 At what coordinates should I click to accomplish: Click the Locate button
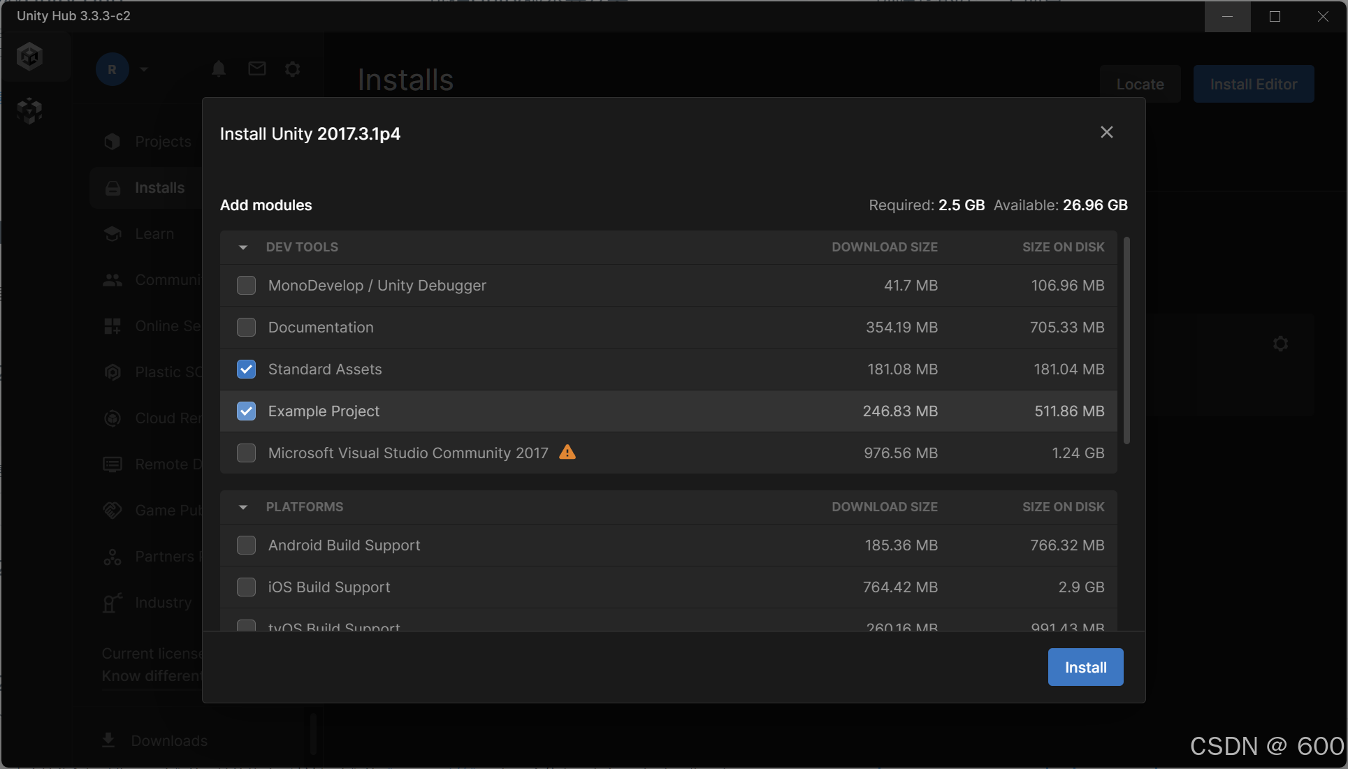[1140, 84]
